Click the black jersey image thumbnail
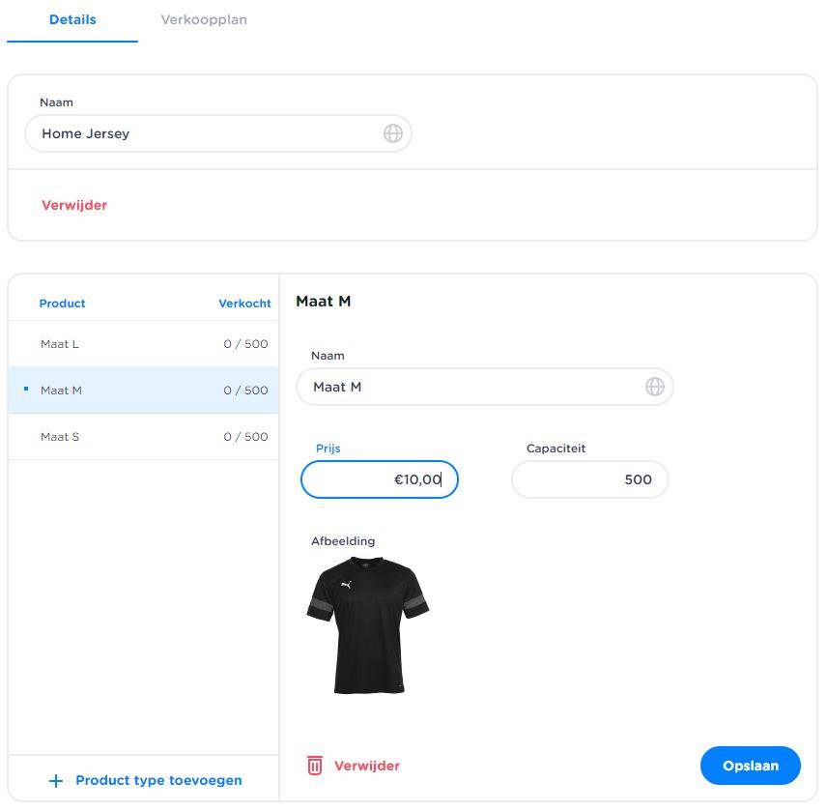 click(x=368, y=624)
